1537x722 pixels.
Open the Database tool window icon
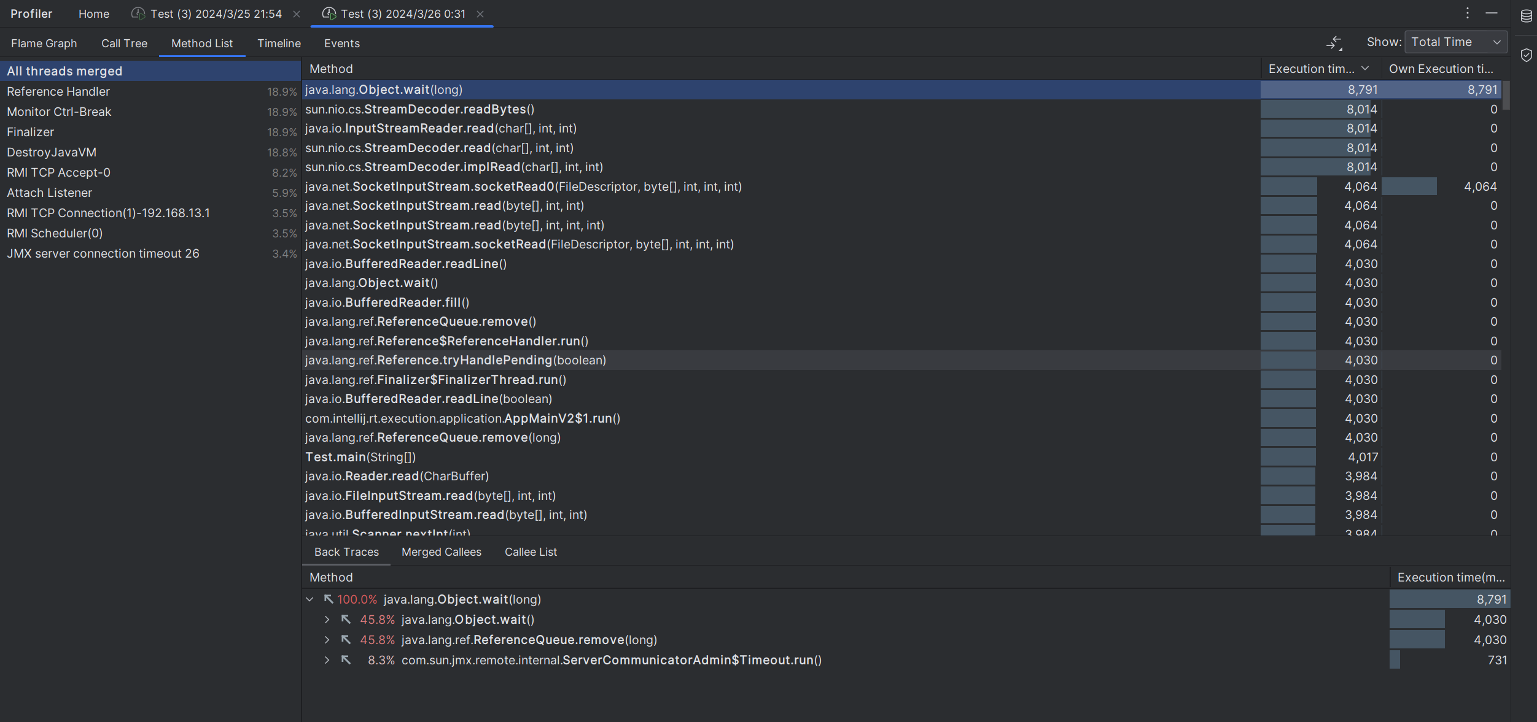point(1526,16)
